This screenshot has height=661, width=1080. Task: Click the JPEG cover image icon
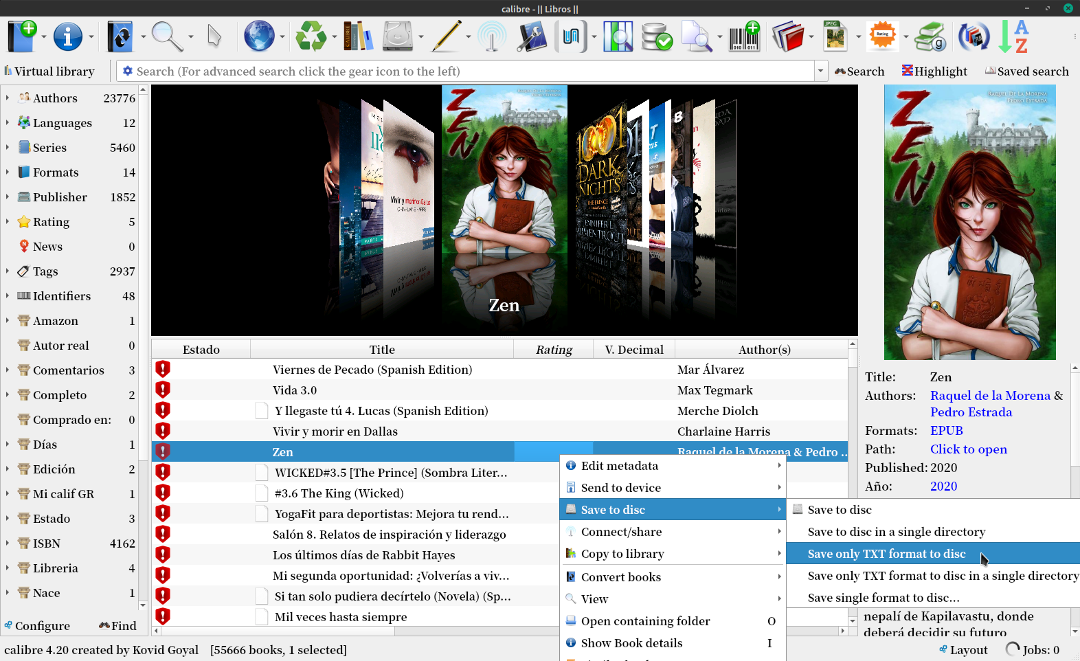pos(835,36)
